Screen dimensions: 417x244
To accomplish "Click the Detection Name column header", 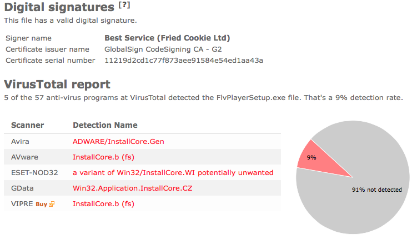I will pos(105,125).
